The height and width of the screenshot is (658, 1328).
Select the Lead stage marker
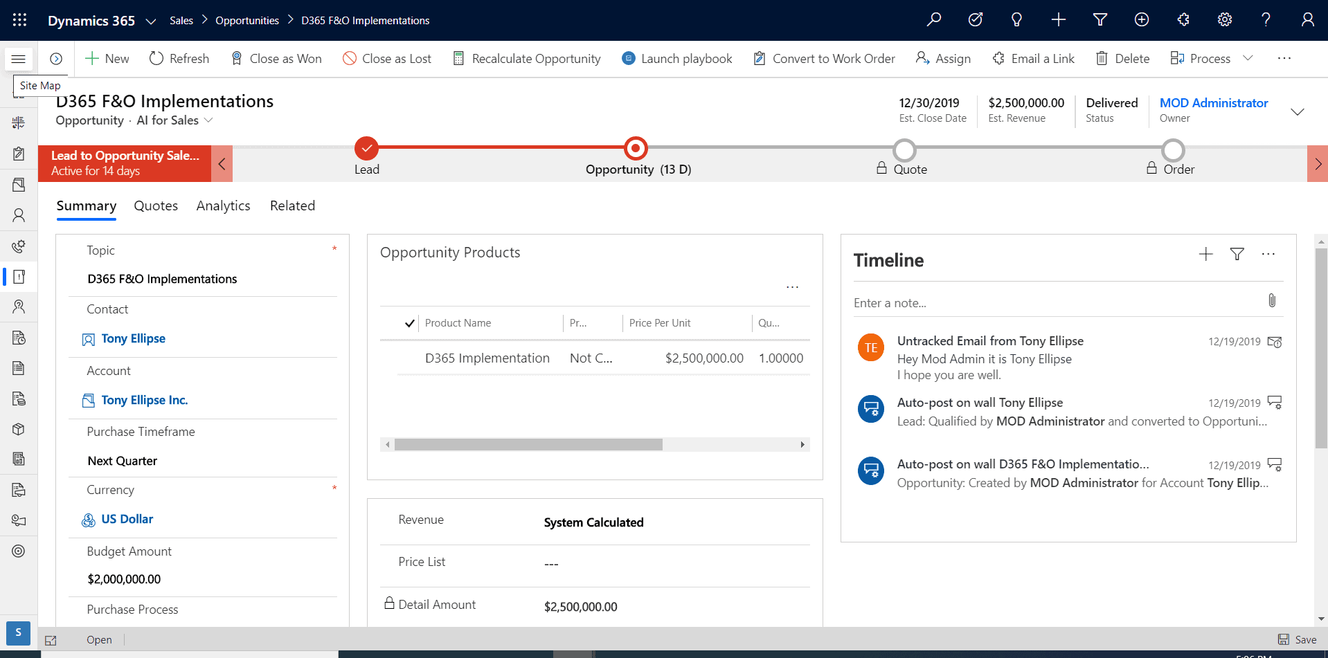(366, 148)
